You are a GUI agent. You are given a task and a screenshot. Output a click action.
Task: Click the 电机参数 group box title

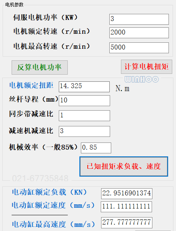[14, 5]
